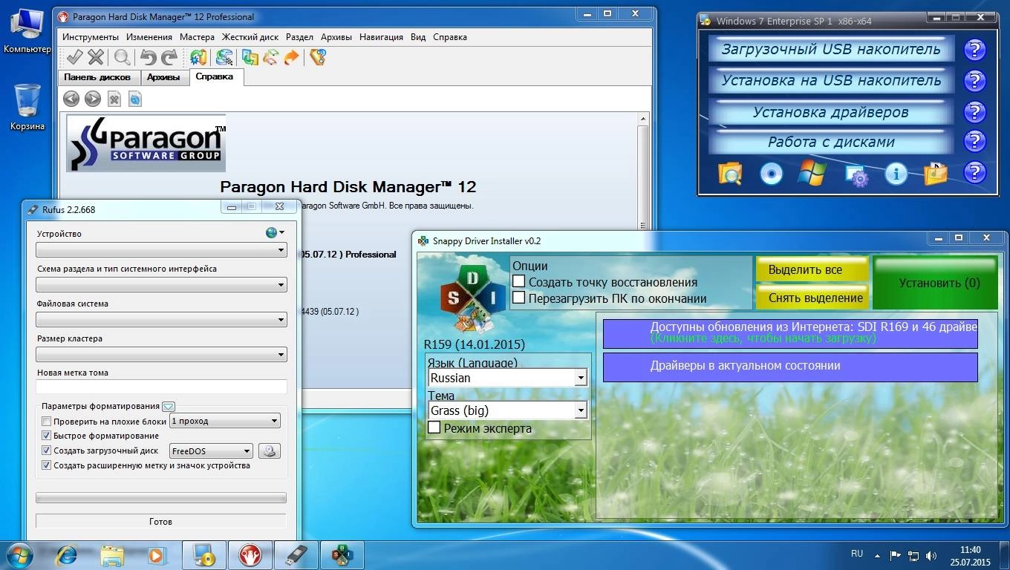
Task: Click Снять выделение button
Action: (812, 298)
